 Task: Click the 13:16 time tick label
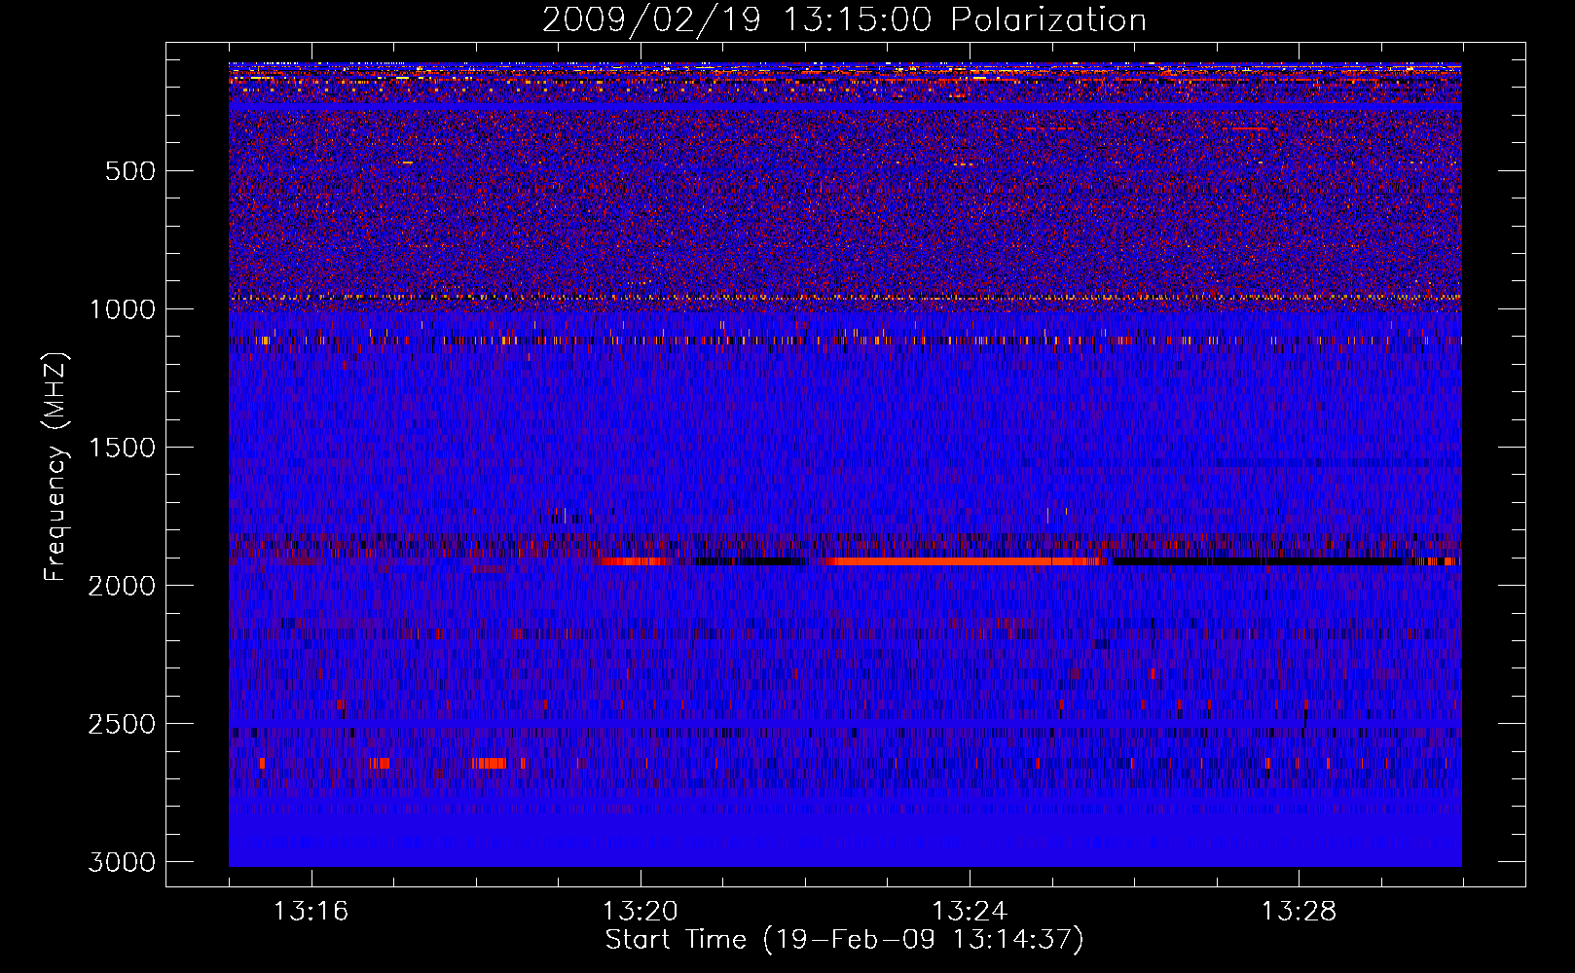311,912
